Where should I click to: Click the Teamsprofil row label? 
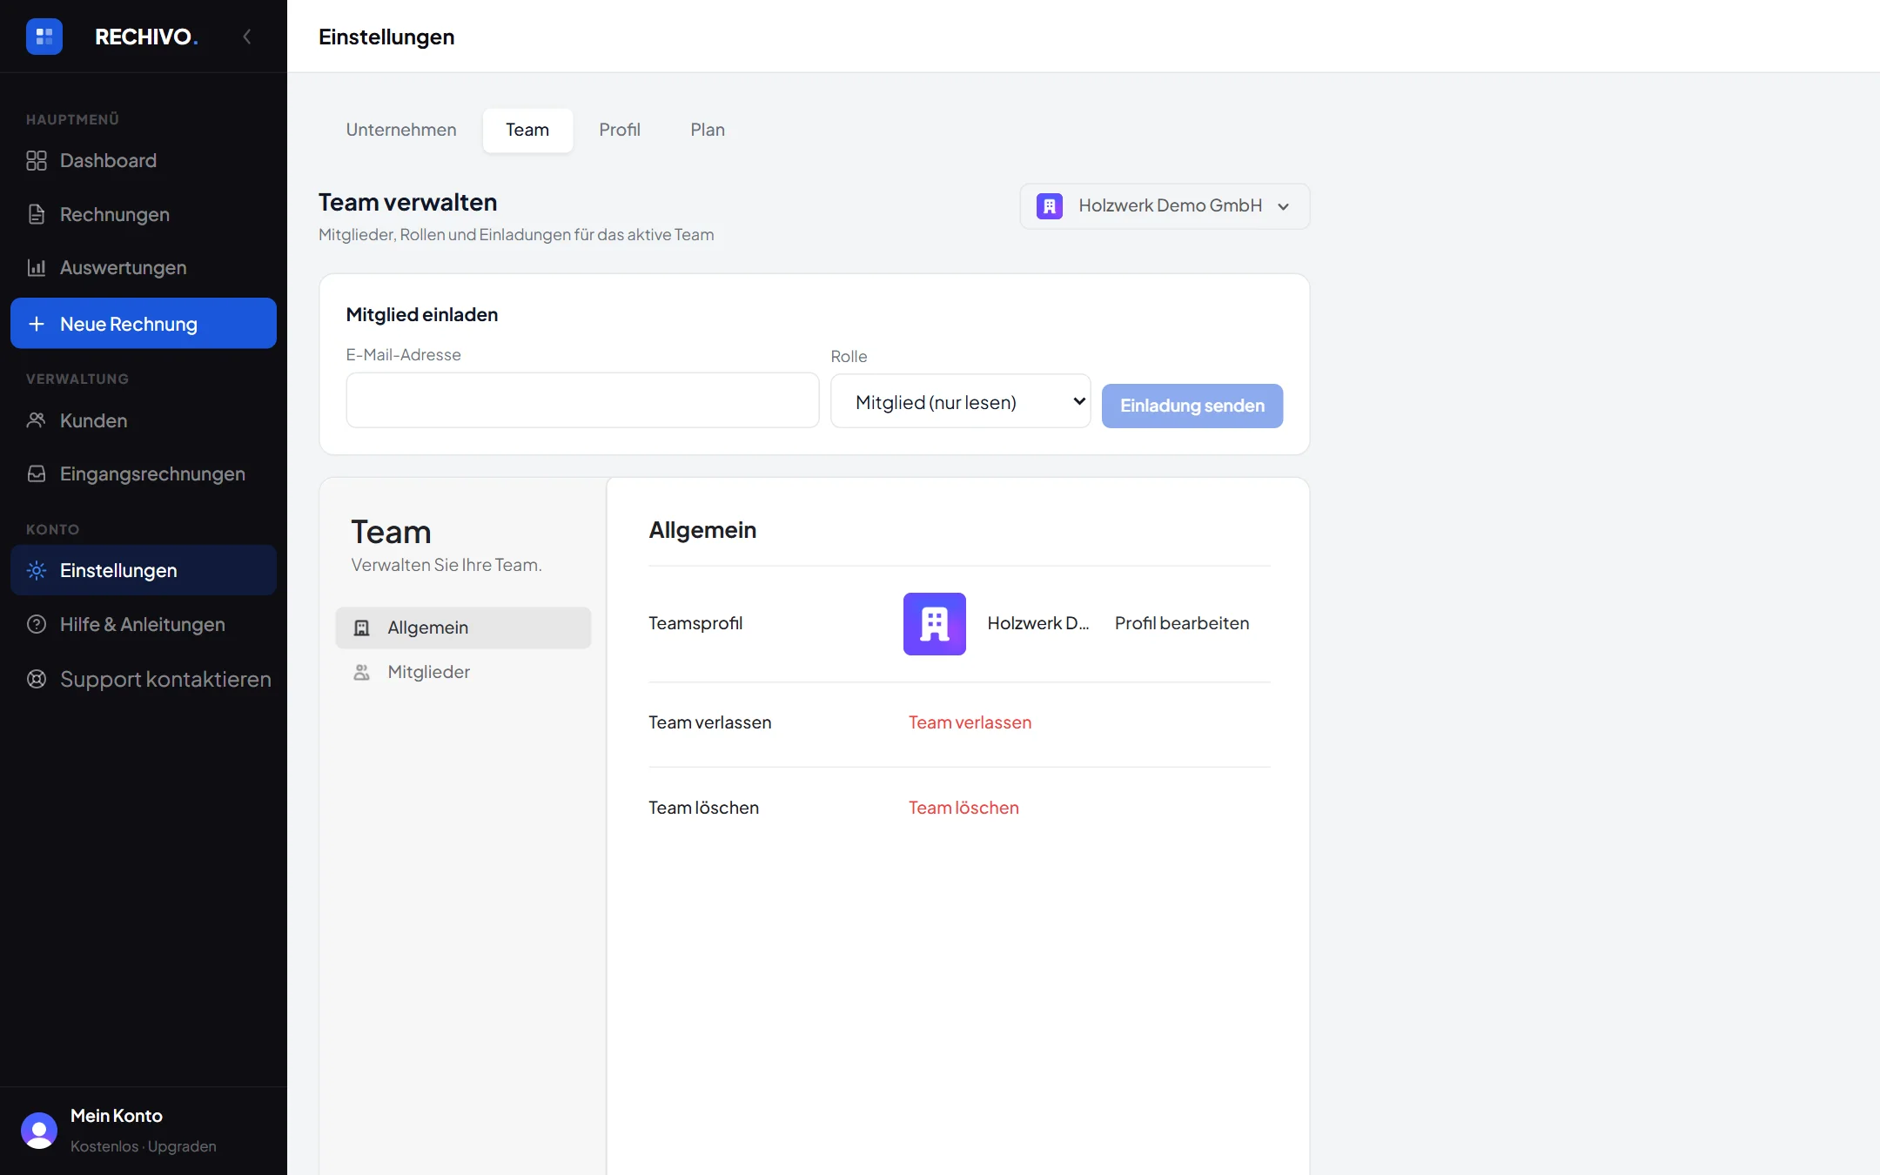[x=695, y=623]
